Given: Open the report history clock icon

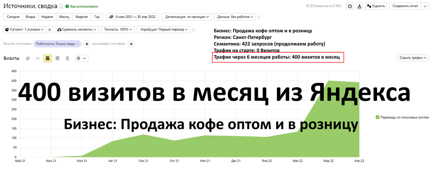Looking at the screenshot, I should pyautogui.click(x=350, y=6).
